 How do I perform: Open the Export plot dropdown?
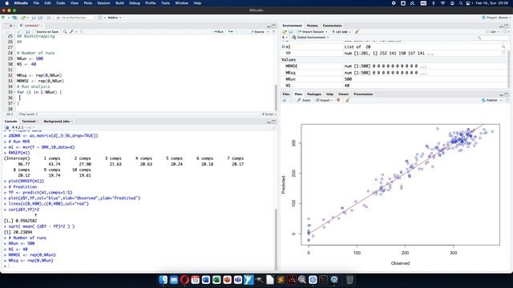pos(324,100)
